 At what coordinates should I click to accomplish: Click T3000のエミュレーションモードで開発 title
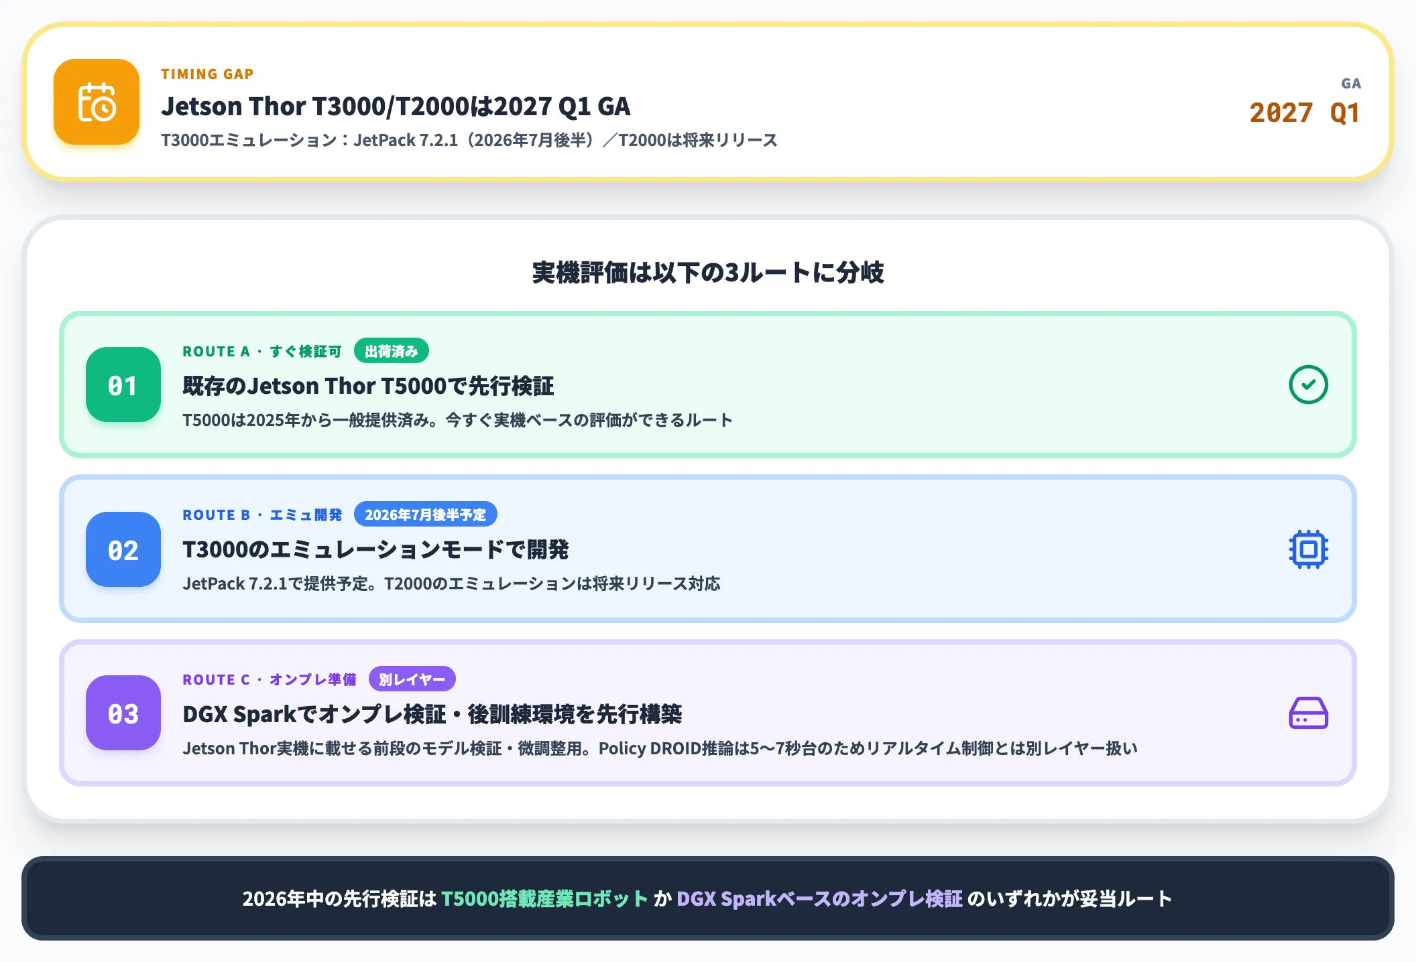pos(375,550)
